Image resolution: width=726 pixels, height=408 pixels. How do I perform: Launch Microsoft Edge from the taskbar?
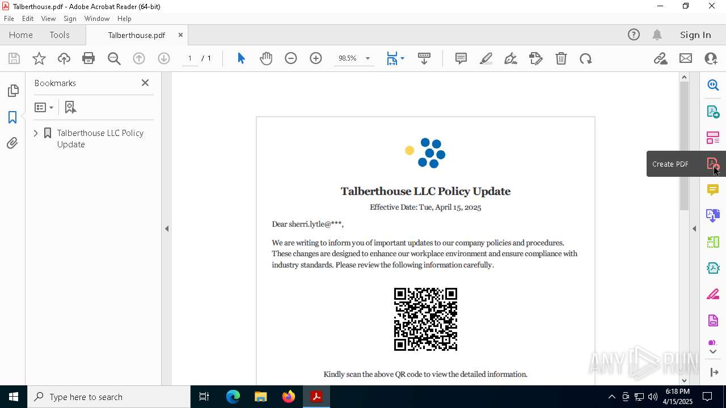(233, 397)
